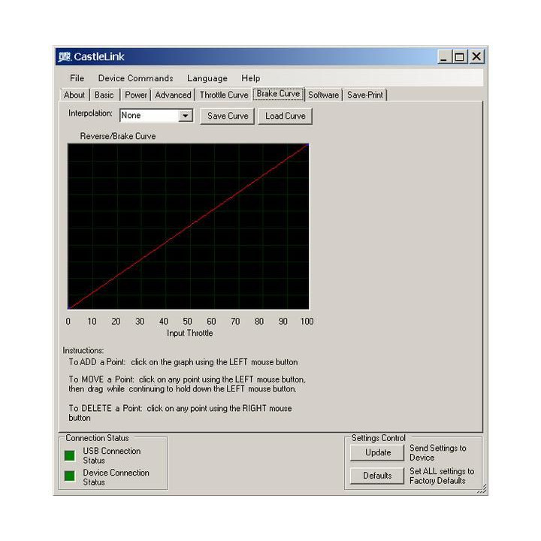Click the '100' axis value
The height and width of the screenshot is (541, 541).
pyautogui.click(x=307, y=322)
